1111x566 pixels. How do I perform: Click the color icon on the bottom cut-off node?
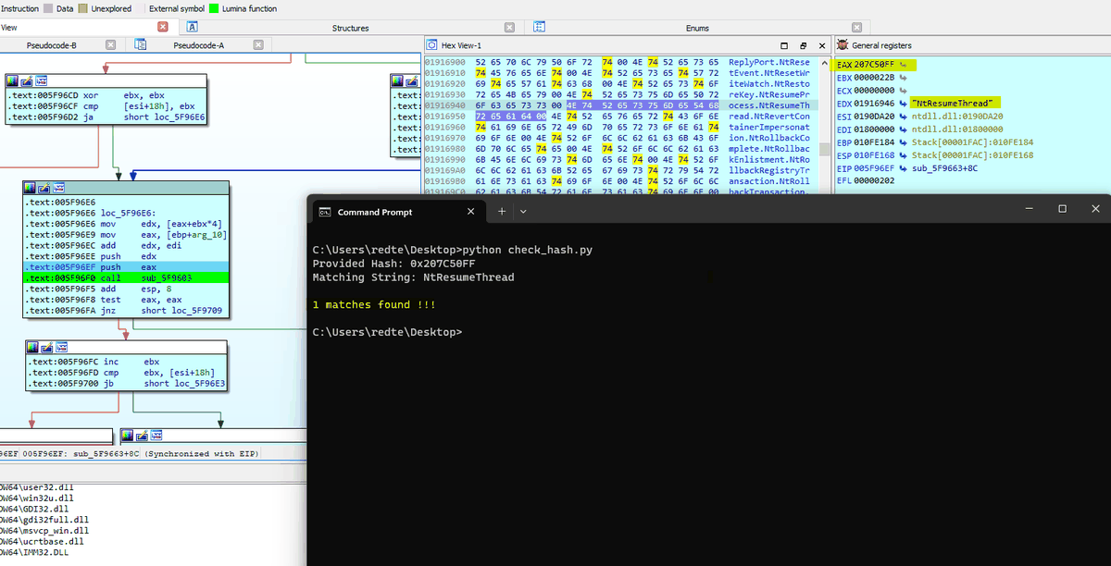128,436
